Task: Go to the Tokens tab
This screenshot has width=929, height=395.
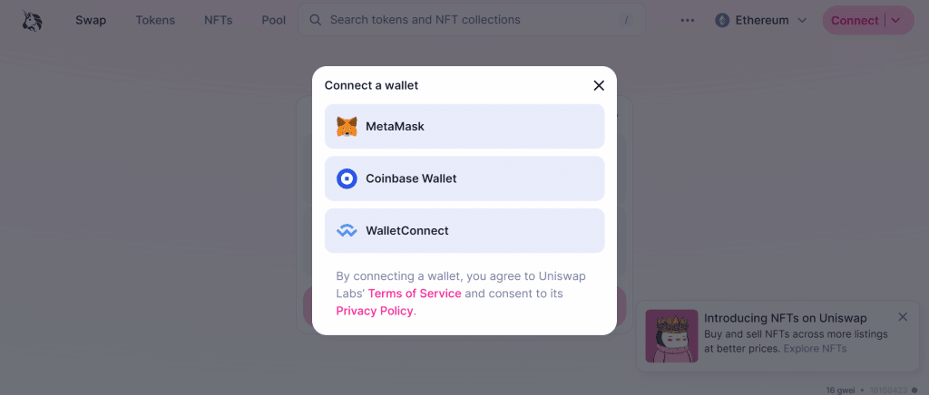Action: coord(155,20)
